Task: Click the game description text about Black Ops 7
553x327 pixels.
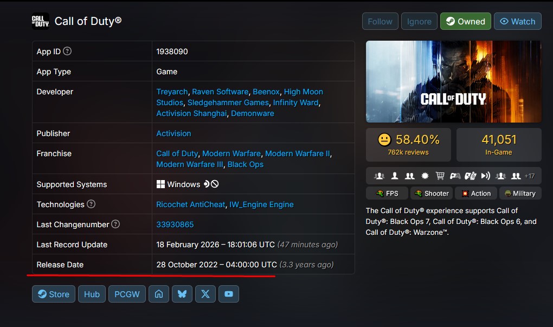Action: [x=451, y=222]
